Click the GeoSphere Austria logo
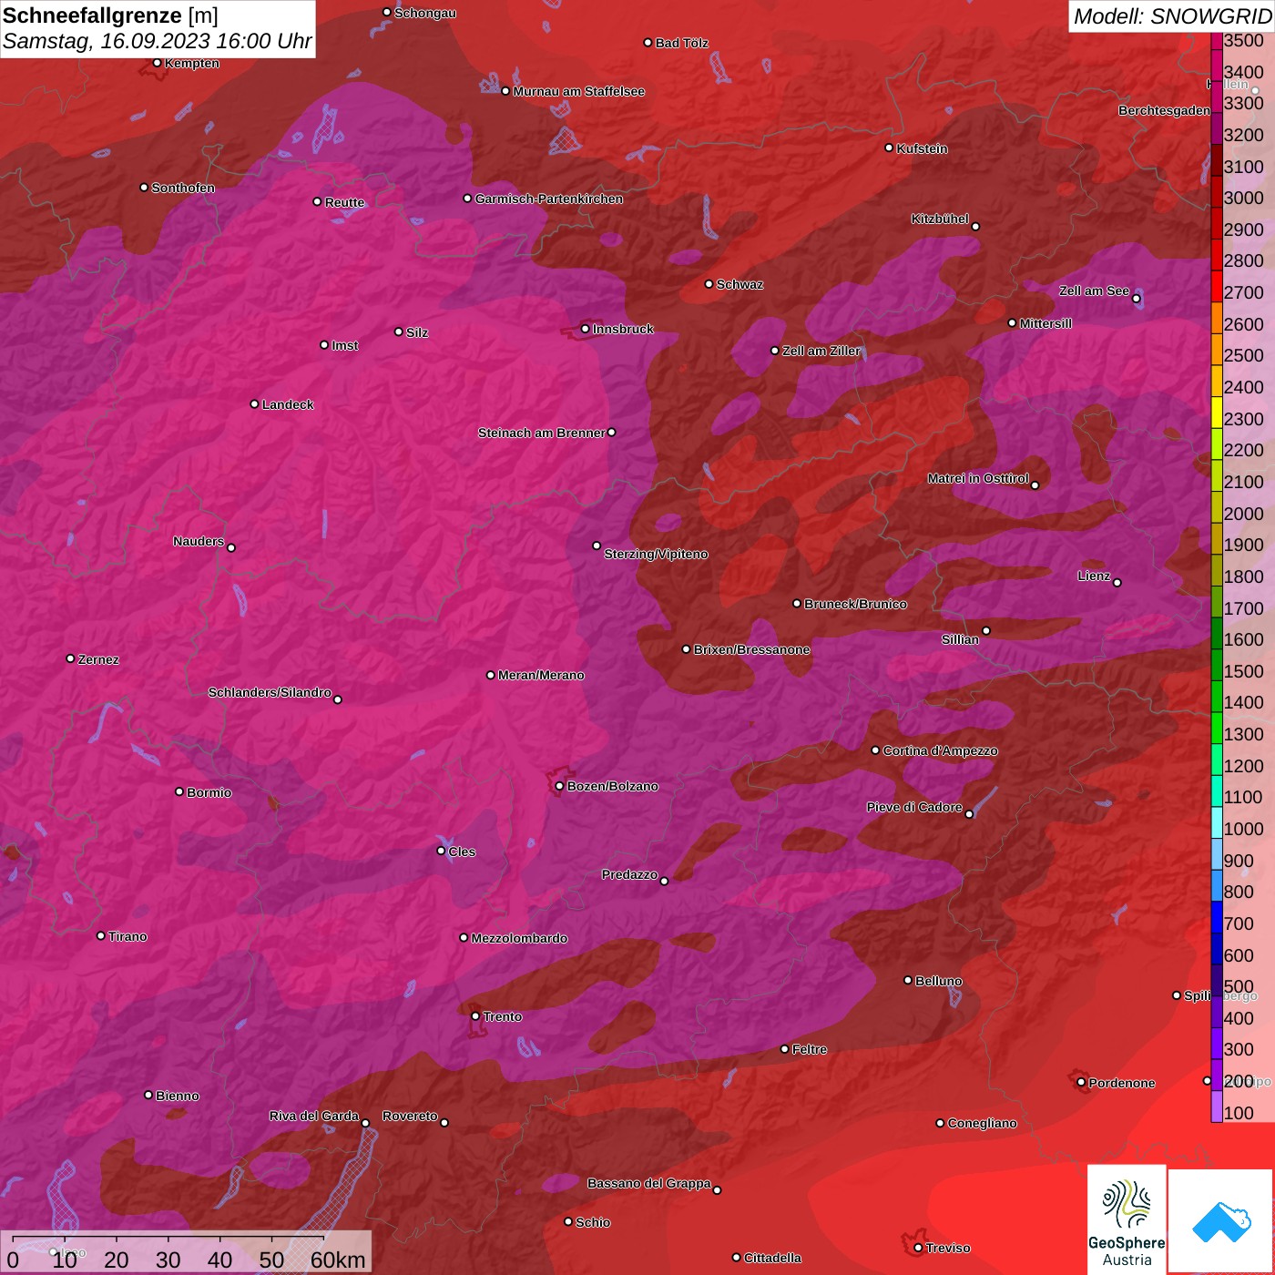This screenshot has width=1275, height=1275. (1127, 1219)
